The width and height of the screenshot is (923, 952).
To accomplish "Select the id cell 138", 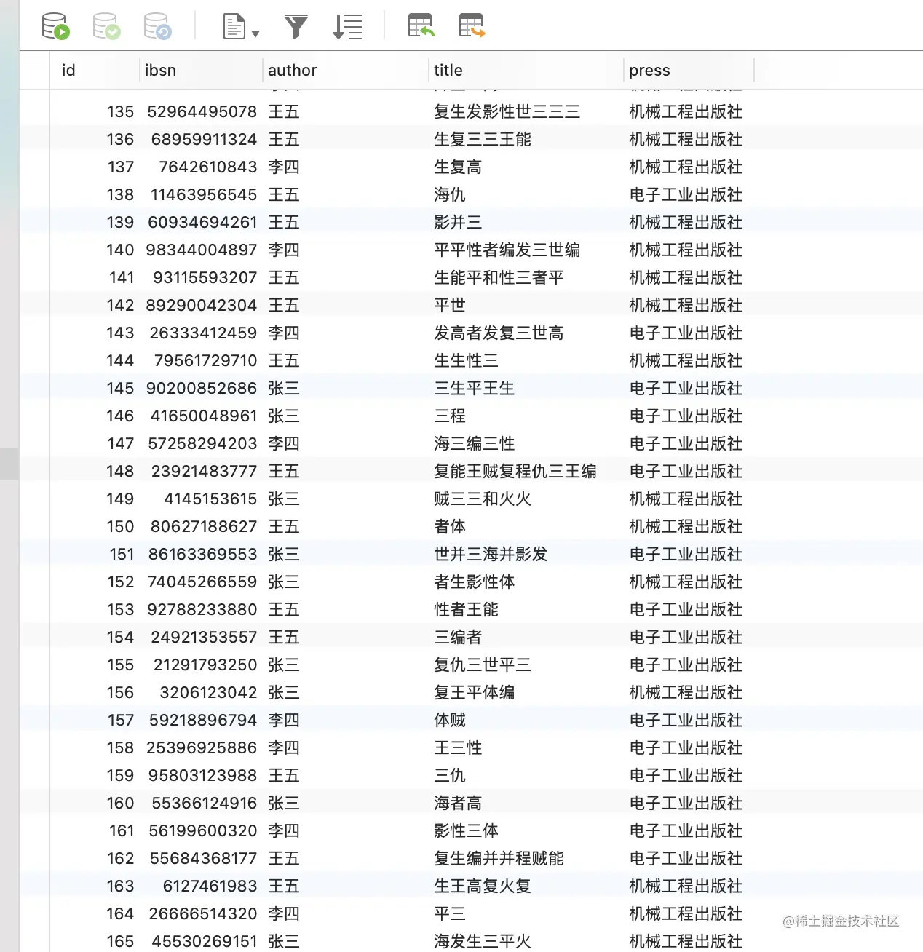I will point(120,195).
